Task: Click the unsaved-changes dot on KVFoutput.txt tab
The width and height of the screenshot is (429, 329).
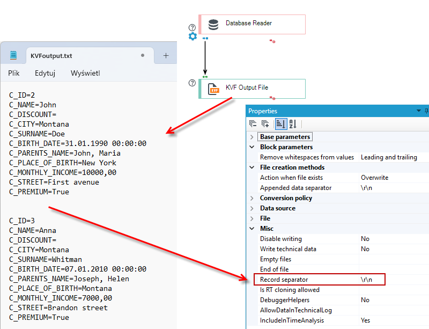Action: point(143,55)
